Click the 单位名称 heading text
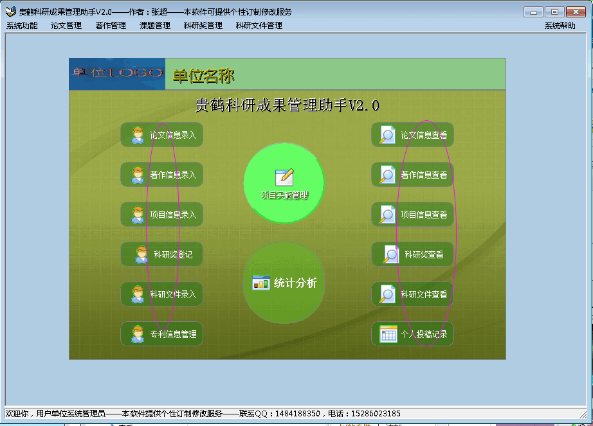The height and width of the screenshot is (426, 593). [203, 76]
